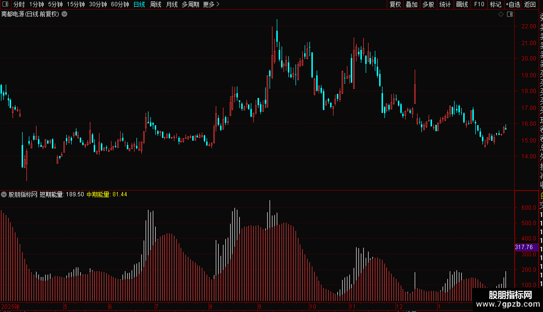Toggle the right side panel icon
This screenshot has height=312, width=543.
point(510,14)
